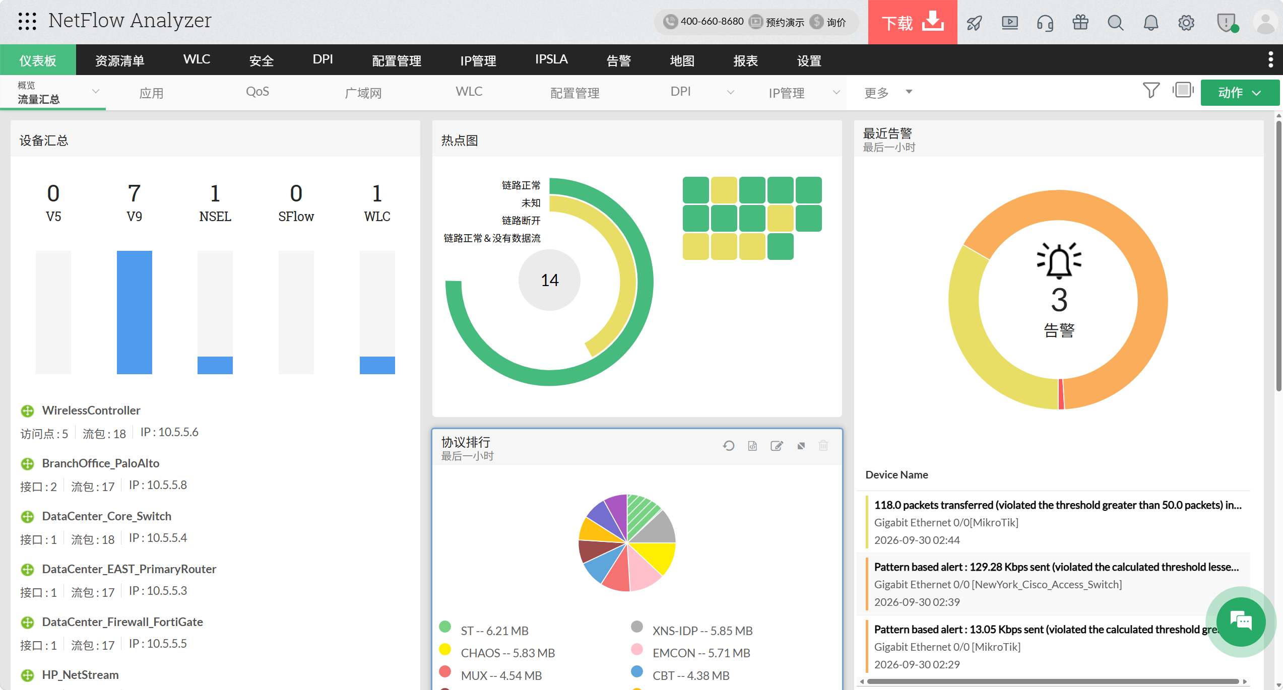Open the live chat bubble button

coord(1241,622)
